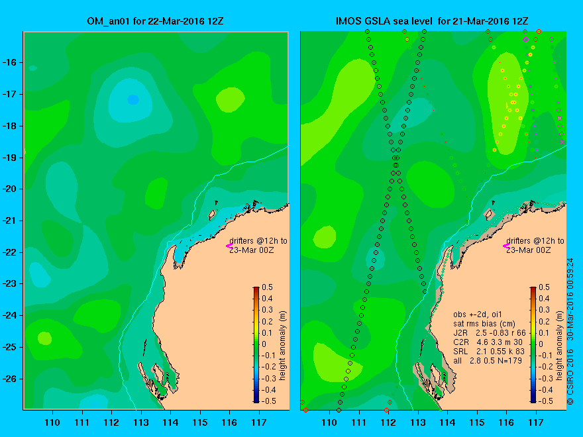The height and width of the screenshot is (437, 583).
Task: Click the magenta drifter marker in right map legend
Action: pos(506,246)
